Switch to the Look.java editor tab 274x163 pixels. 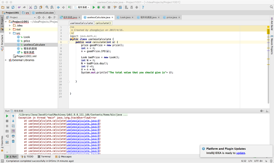point(125,17)
